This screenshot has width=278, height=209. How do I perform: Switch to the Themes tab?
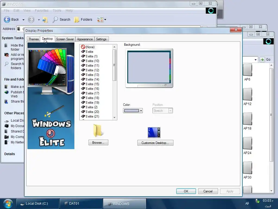[x=33, y=39]
